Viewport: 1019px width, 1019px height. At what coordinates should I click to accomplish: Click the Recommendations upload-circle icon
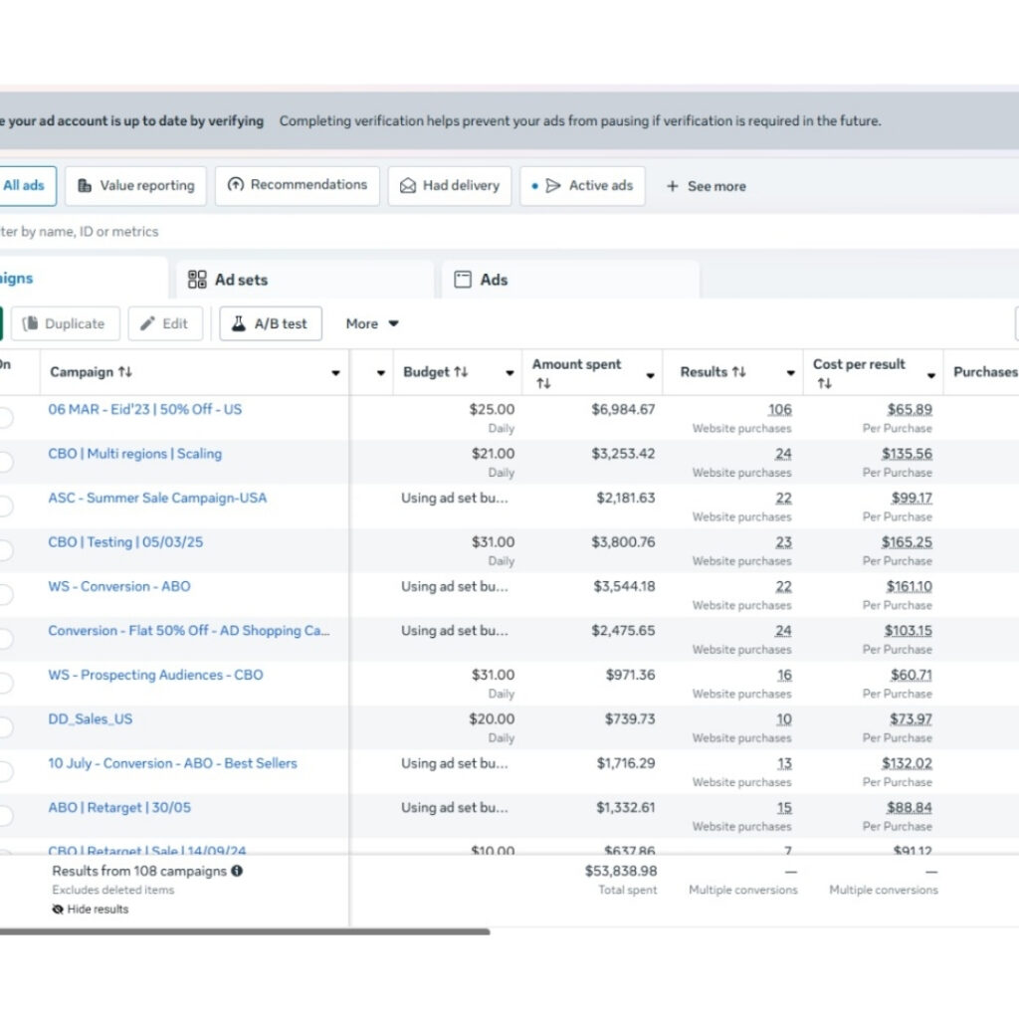(236, 185)
